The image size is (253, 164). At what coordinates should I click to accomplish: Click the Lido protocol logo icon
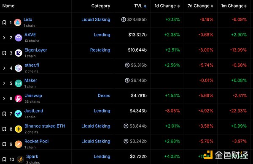(x=18, y=22)
